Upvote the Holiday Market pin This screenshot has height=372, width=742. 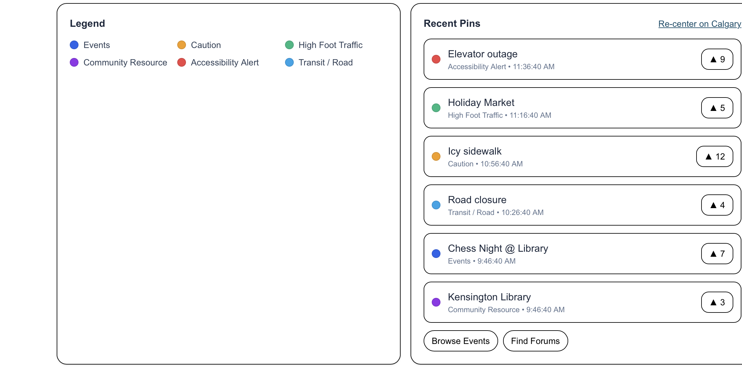point(717,108)
